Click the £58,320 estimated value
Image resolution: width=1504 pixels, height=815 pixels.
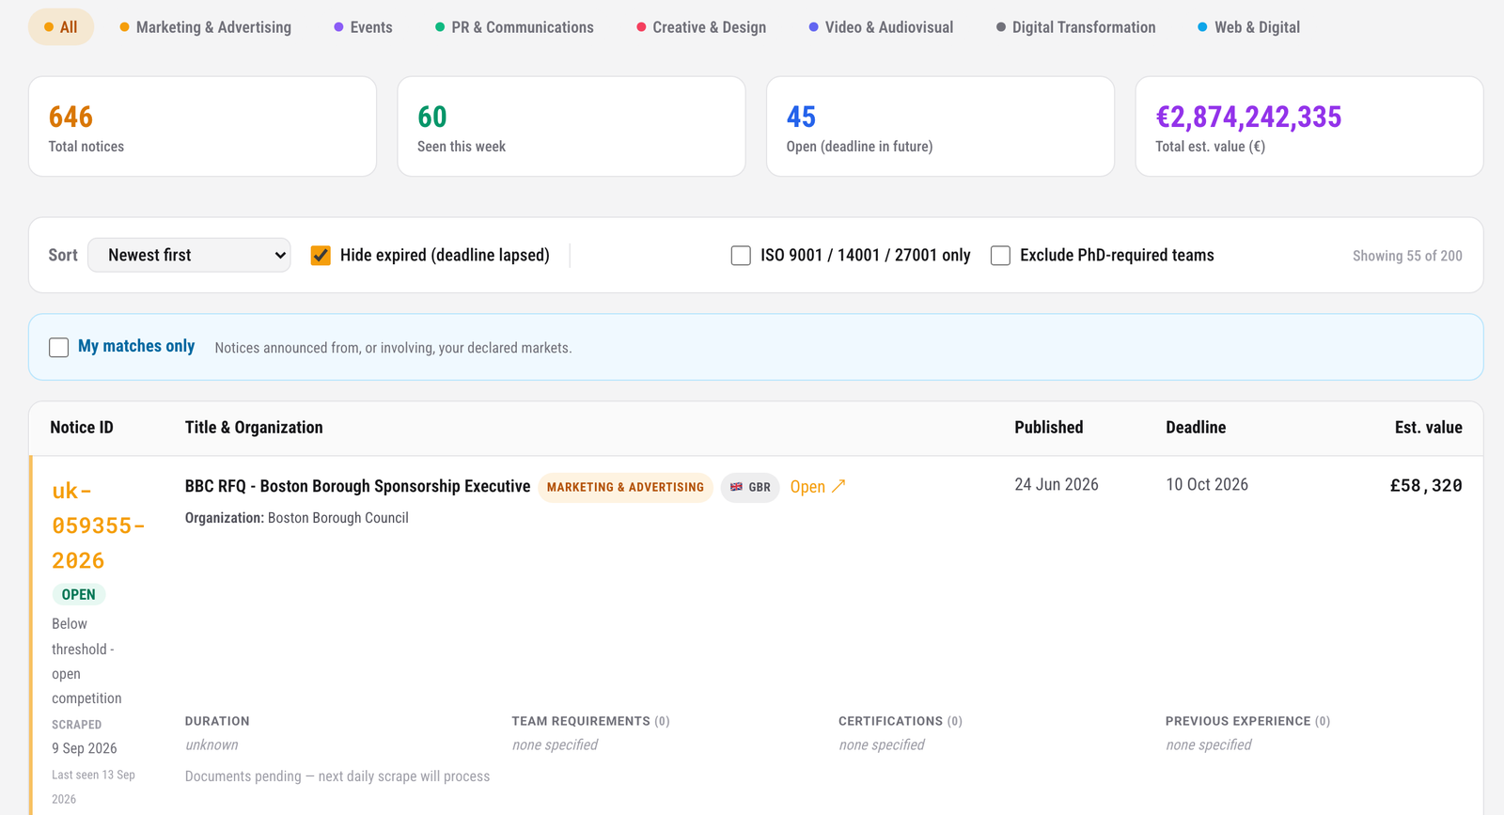pos(1426,485)
